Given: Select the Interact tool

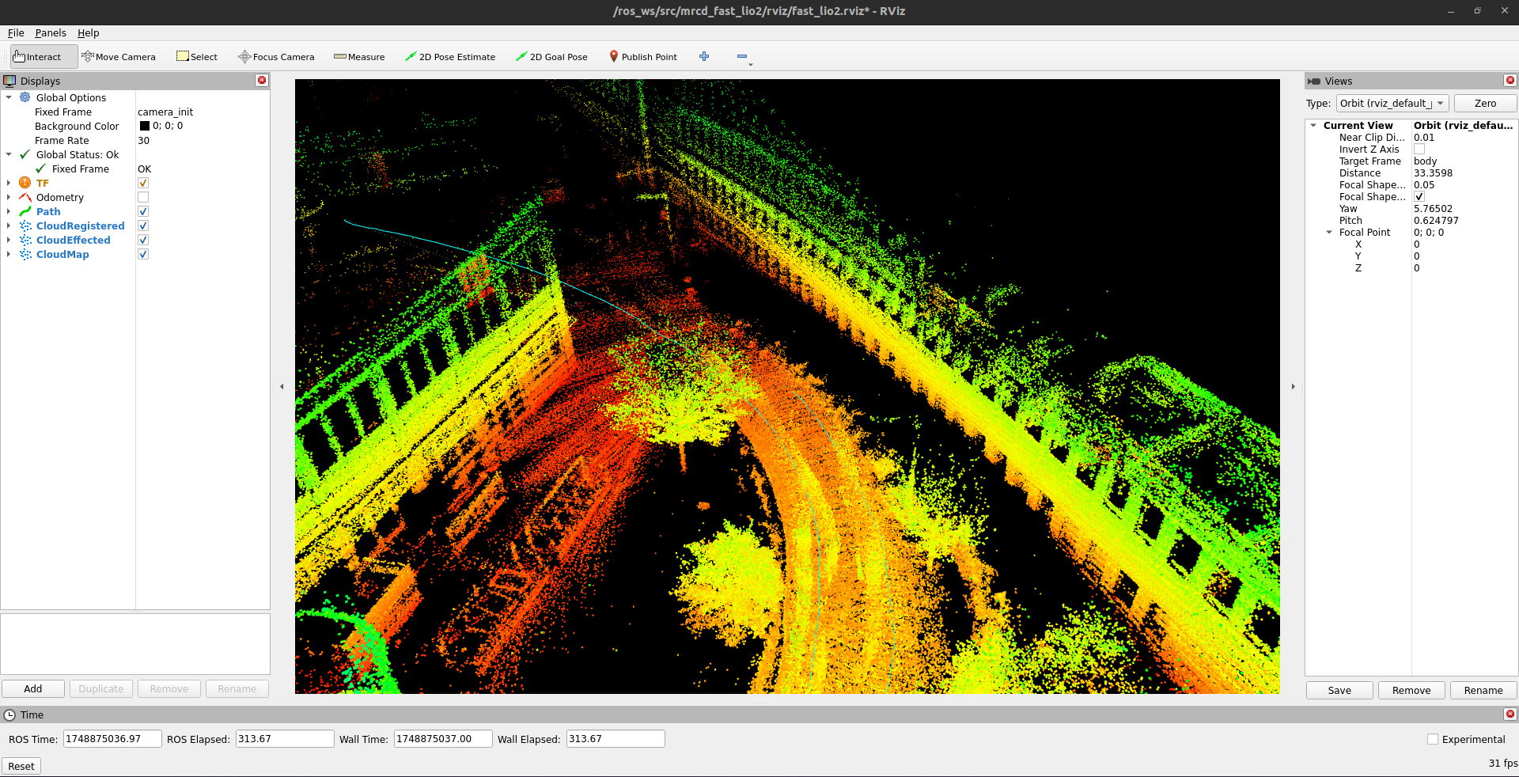Looking at the screenshot, I should [44, 57].
